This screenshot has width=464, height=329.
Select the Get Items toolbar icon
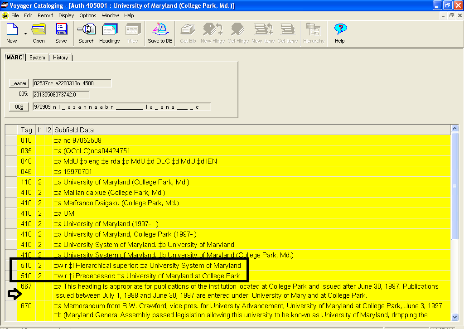point(287,33)
